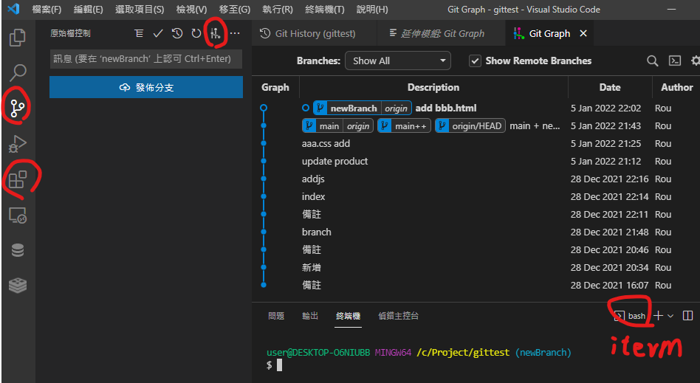Click the Graph column header
700x383 pixels.
coord(275,88)
